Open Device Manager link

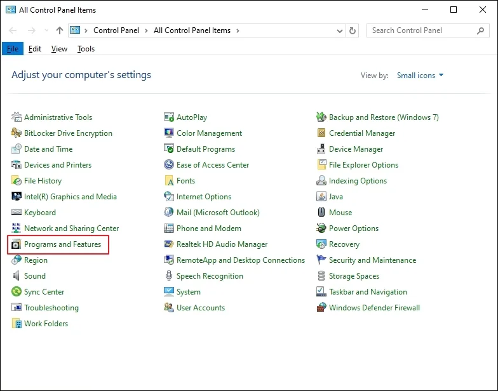coord(356,149)
